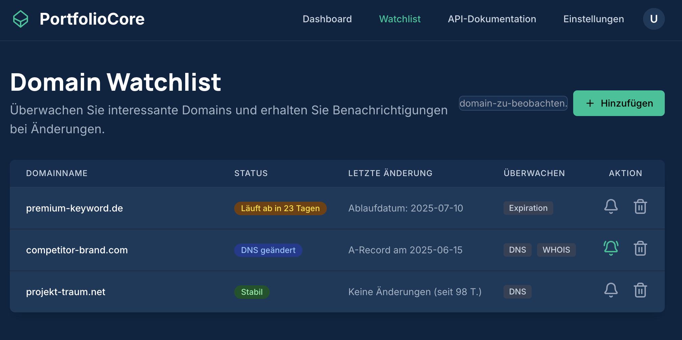Disable active notifications for competitor-brand.com
This screenshot has width=682, height=340.
pos(610,249)
